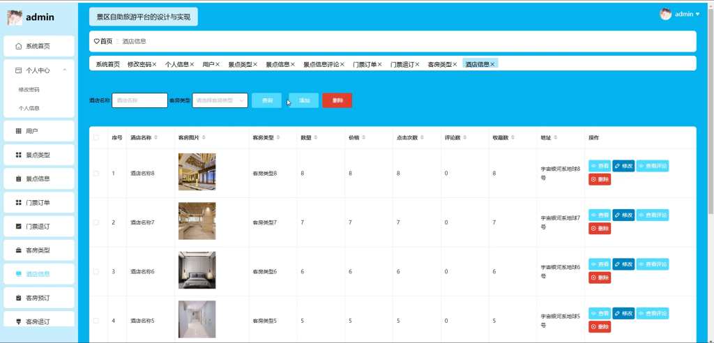Click the 客房类型 briefcase icon
The image size is (714, 343).
click(x=18, y=250)
